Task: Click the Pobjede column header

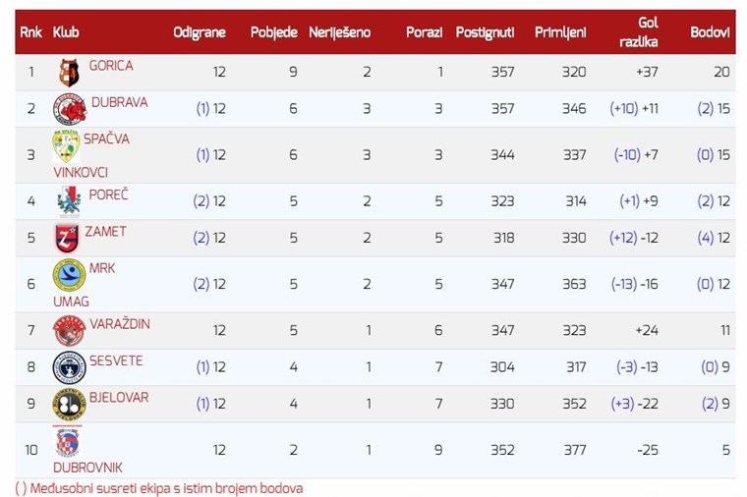Action: [274, 32]
